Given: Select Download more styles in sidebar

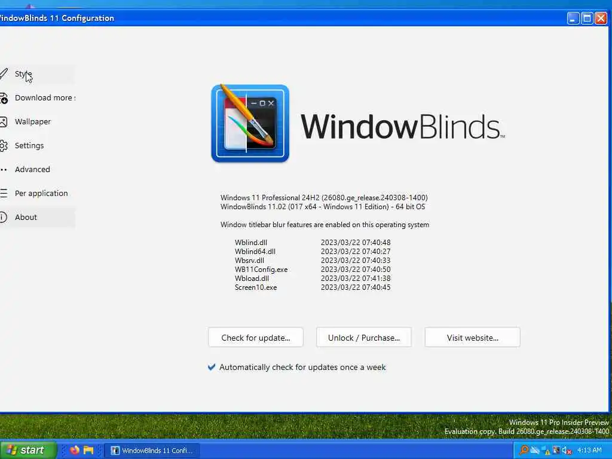Looking at the screenshot, I should pos(37,97).
